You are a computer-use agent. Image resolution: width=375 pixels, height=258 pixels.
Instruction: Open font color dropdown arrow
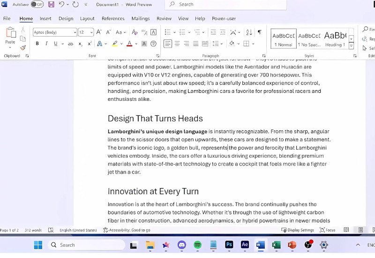tap(136, 44)
